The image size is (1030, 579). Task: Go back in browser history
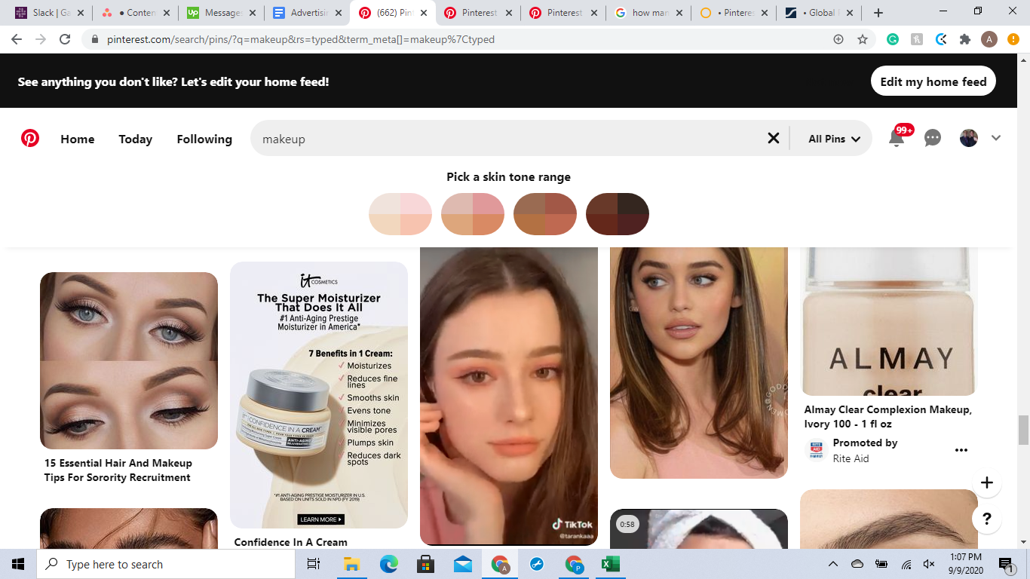pyautogui.click(x=17, y=39)
